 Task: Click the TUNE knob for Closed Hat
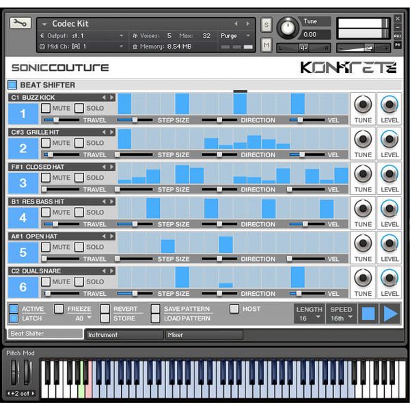363,174
